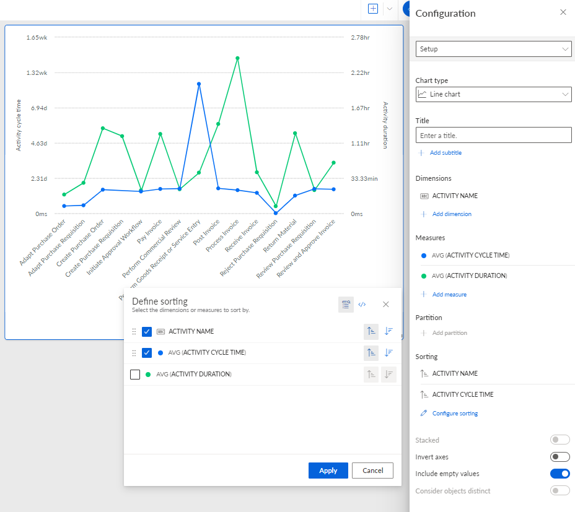Click the add component plus icon
This screenshot has height=512, width=575.
[372, 9]
